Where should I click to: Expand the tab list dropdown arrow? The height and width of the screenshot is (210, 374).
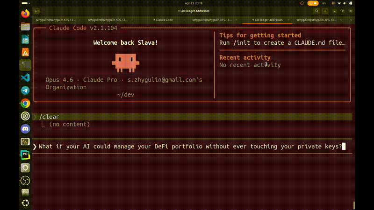[x=351, y=20]
